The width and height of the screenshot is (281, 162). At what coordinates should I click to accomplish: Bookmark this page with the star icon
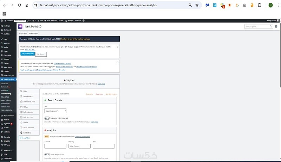(x=197, y=5)
